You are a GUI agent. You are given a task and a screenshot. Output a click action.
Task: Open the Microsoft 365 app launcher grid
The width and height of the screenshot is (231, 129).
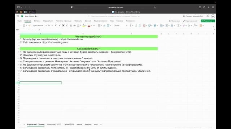pyautogui.click(x=18, y=16)
